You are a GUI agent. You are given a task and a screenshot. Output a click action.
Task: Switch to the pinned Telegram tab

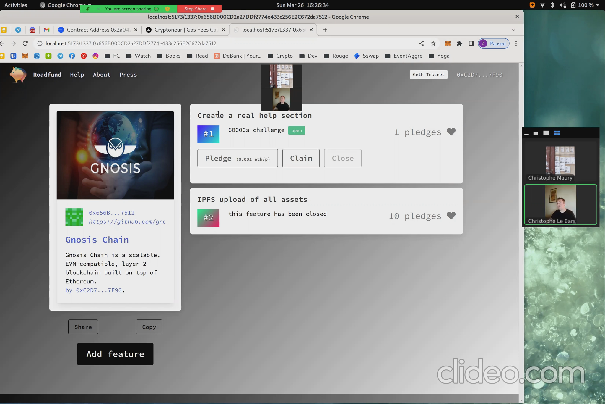click(x=18, y=30)
